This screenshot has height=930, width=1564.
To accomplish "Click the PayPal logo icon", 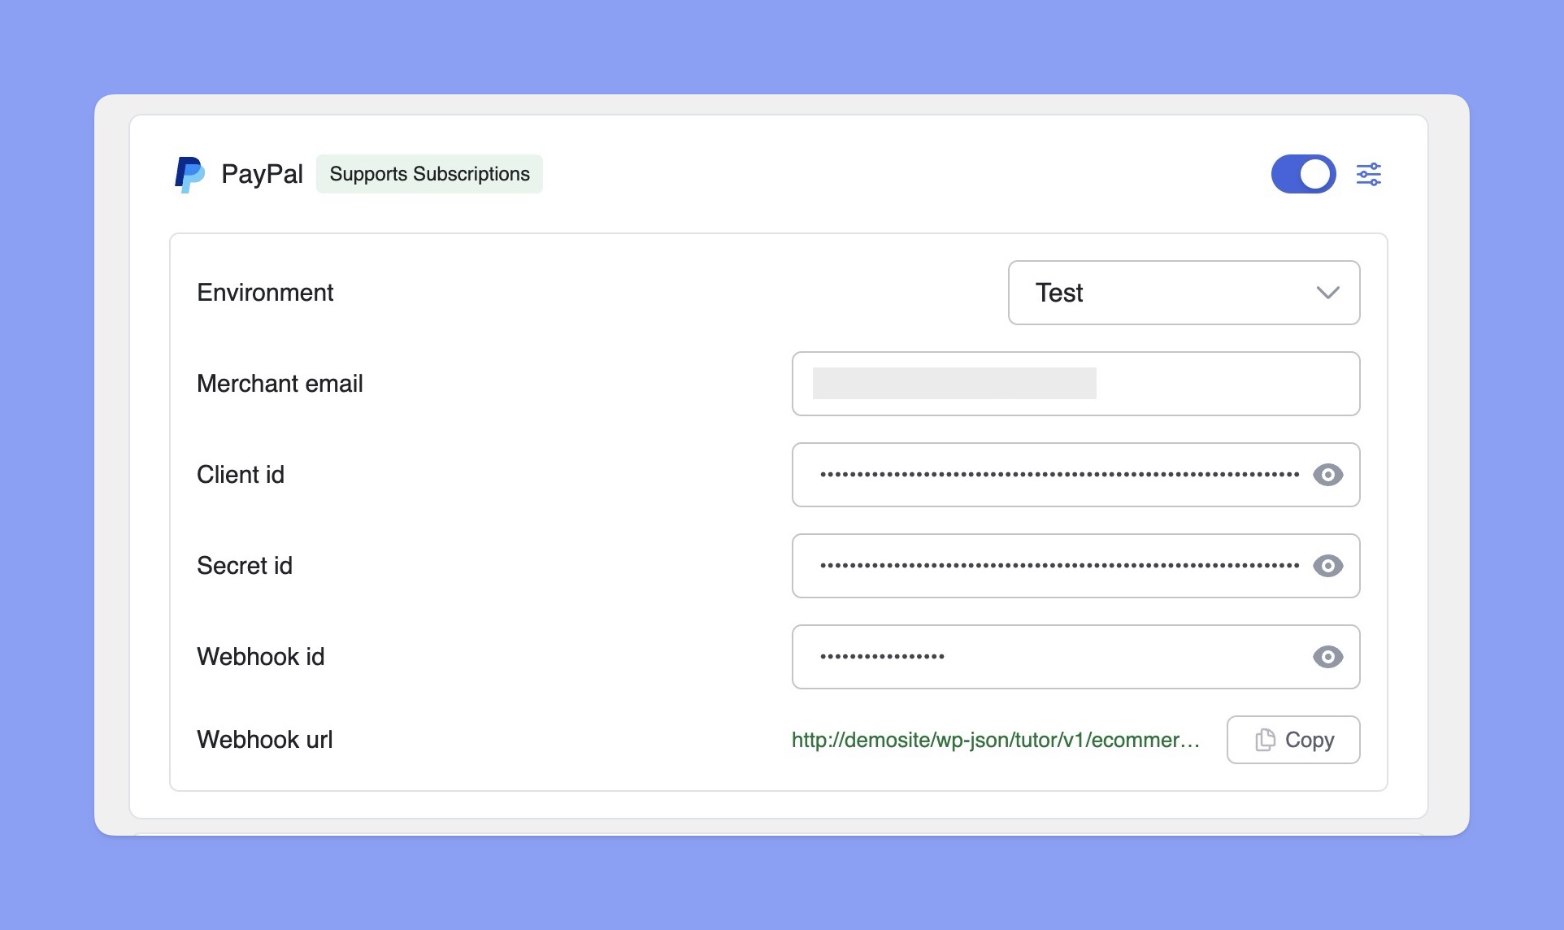I will coord(189,174).
